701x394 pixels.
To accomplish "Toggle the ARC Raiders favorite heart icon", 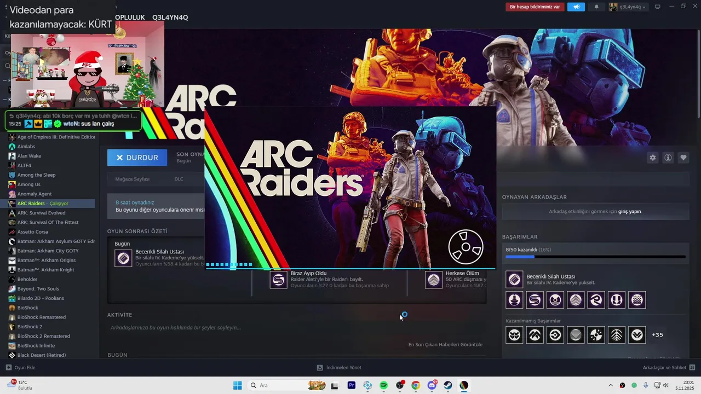I will (683, 158).
